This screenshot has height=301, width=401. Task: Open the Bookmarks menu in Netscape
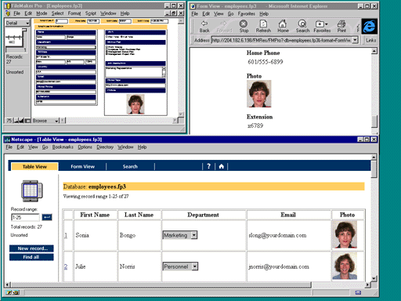pos(63,147)
